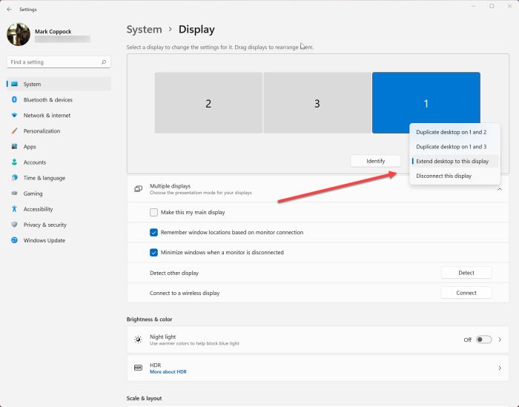Click the Time & language globe icon

pos(14,178)
